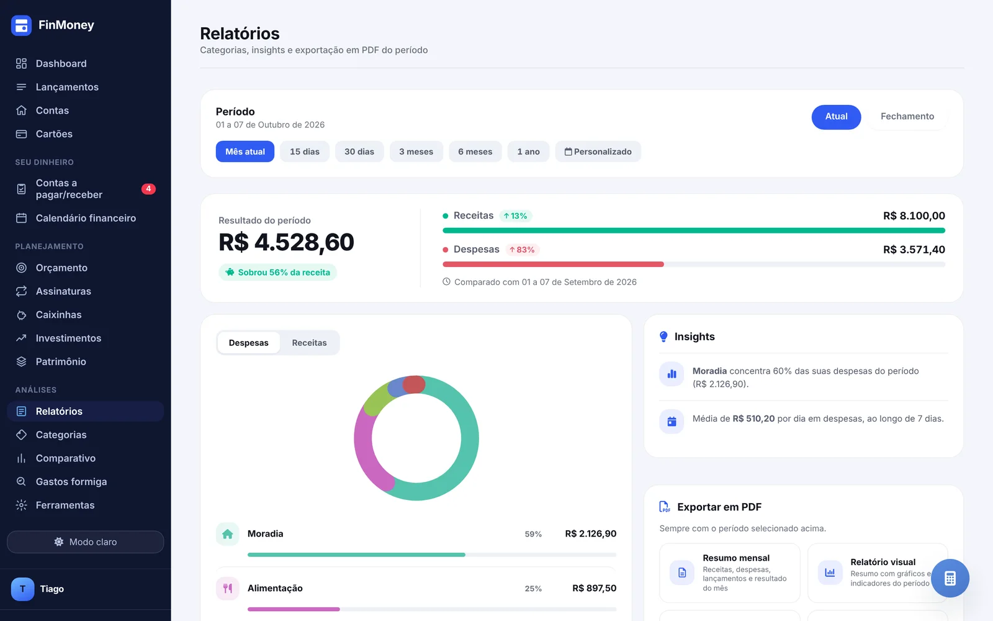Click the Caixinhas piggy bank icon
The height and width of the screenshot is (621, 993).
click(x=21, y=315)
